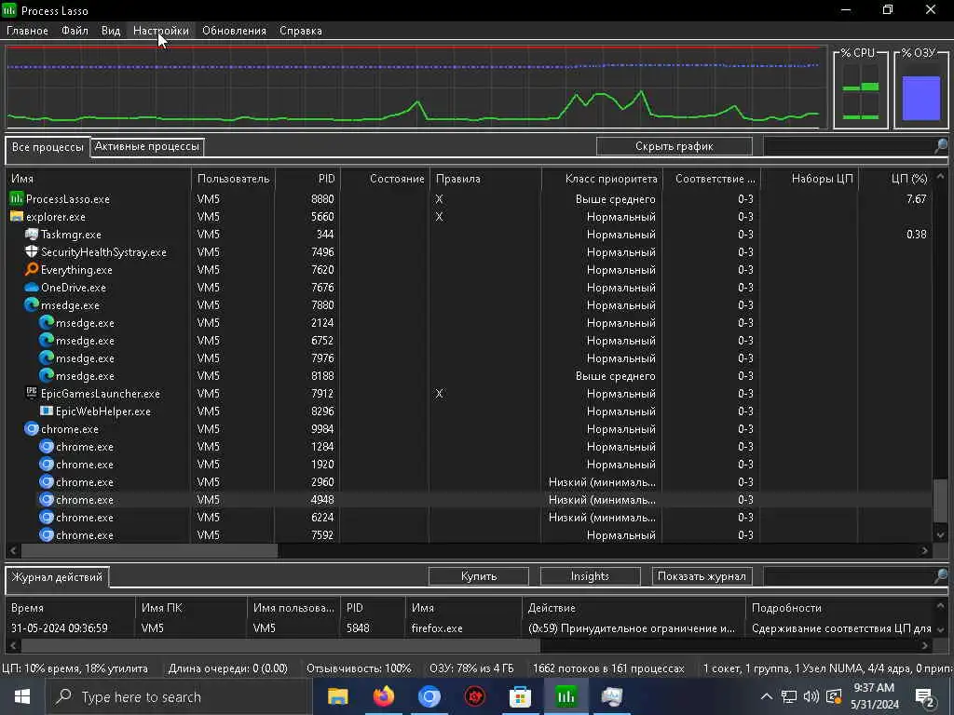Image resolution: width=954 pixels, height=715 pixels.
Task: Click the Taskmgr.exe icon
Action: 32,234
